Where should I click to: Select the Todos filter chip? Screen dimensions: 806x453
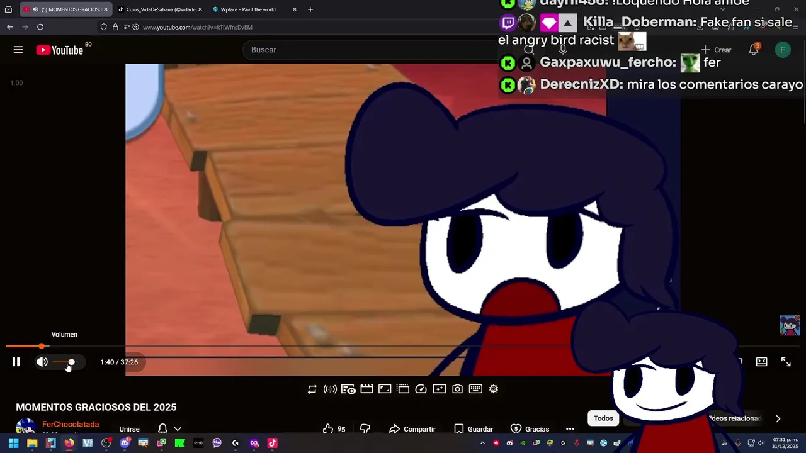tap(603, 418)
